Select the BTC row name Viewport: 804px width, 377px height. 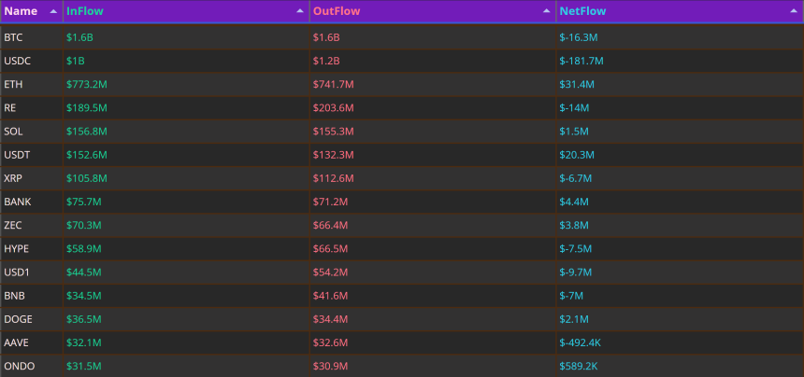tap(13, 37)
